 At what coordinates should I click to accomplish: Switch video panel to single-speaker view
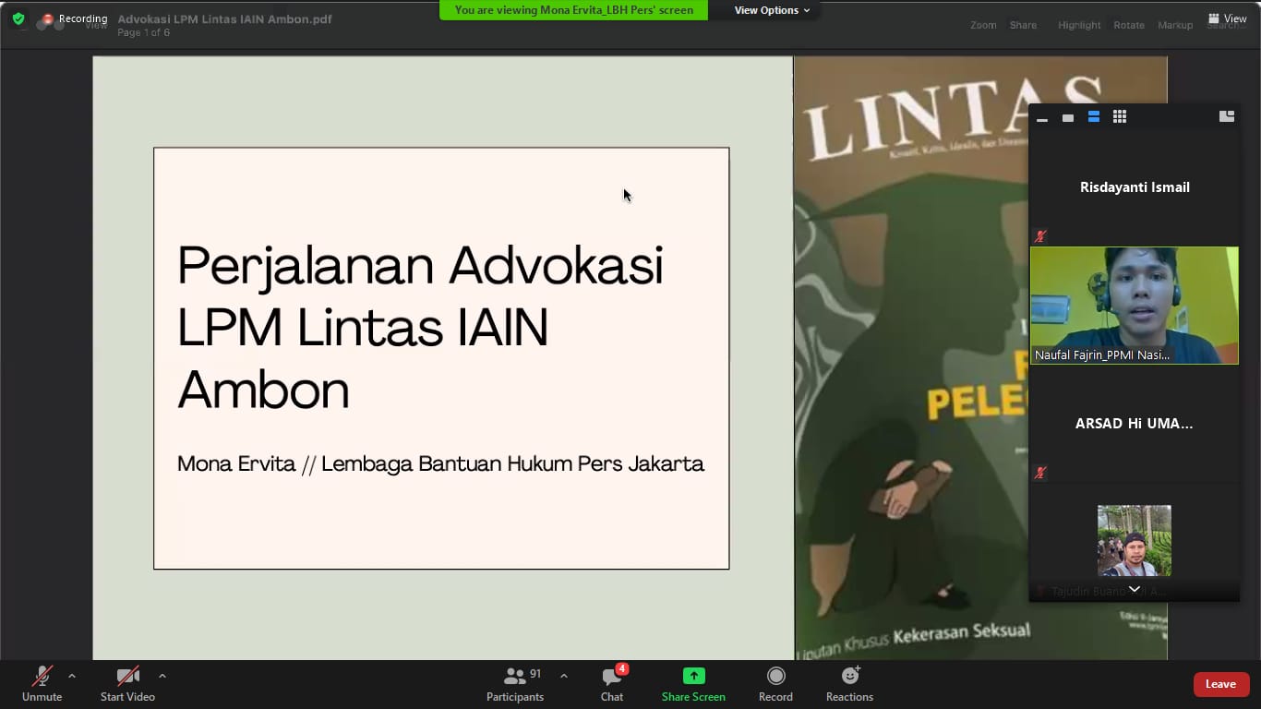[x=1068, y=117]
